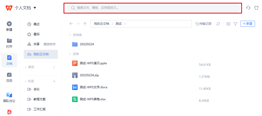Image resolution: width=262 pixels, height=116 pixels.
Task: Click the blue 新建 button
Action: coord(248,24)
